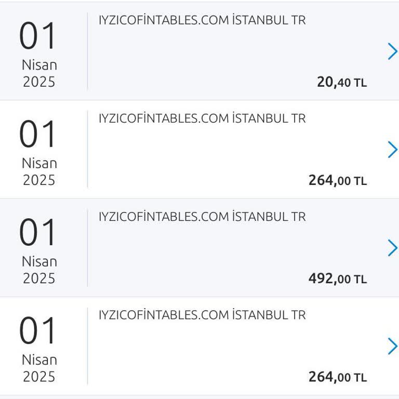Viewport: 399px width, 399px height.
Task: Click the day number 01 on the 492,00 TL row
Action: pyautogui.click(x=38, y=233)
